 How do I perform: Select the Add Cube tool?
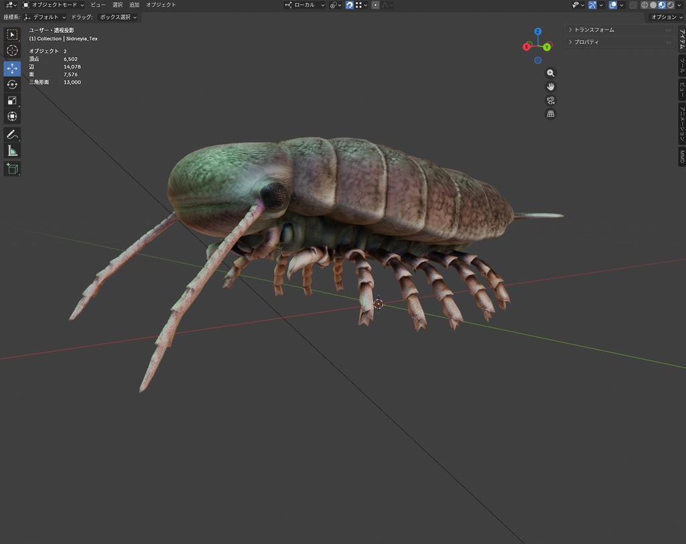(12, 169)
